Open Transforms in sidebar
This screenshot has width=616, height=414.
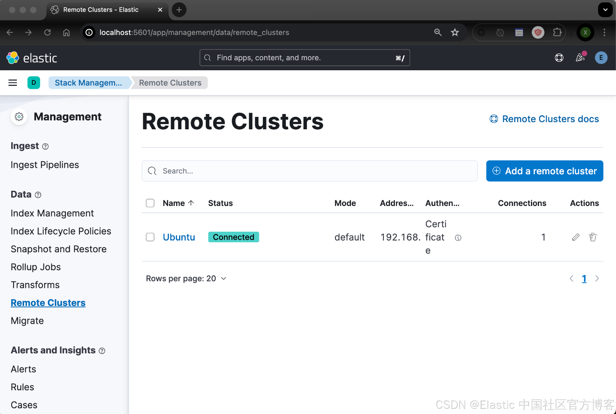35,285
